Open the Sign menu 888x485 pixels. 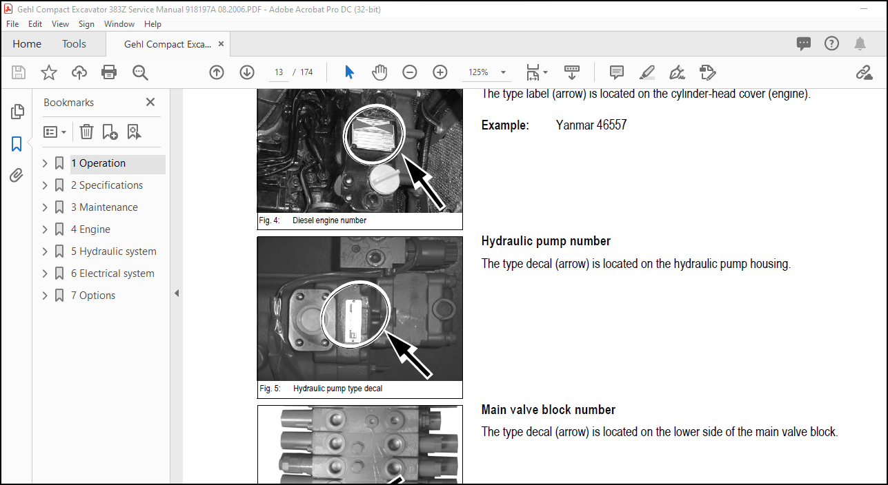[86, 24]
